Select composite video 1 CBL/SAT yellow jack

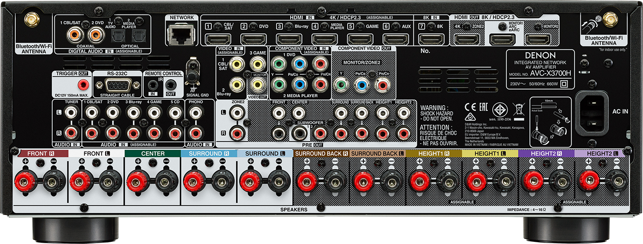pos(237,65)
